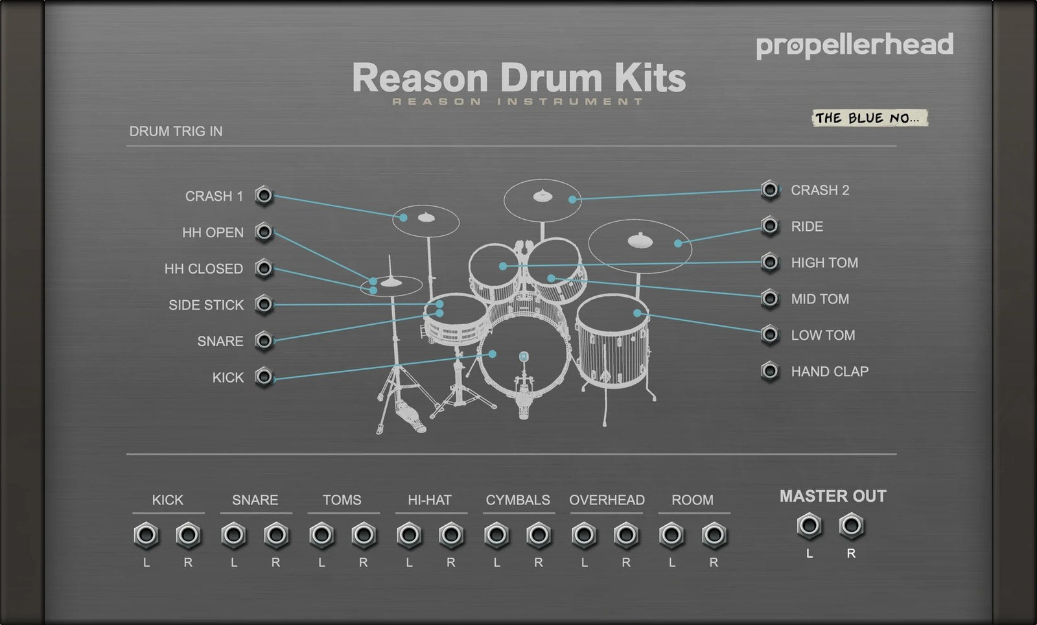Click the MASTER OUT right jack
The width and height of the screenshot is (1037, 625).
[x=851, y=526]
